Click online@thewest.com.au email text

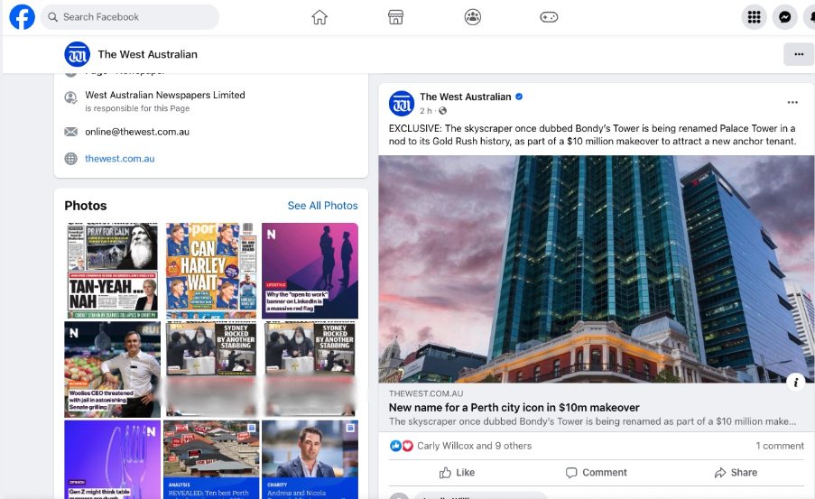(137, 132)
